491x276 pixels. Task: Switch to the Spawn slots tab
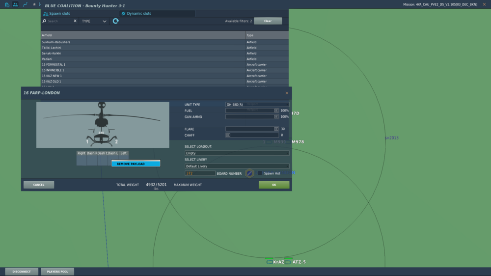[x=80, y=13]
